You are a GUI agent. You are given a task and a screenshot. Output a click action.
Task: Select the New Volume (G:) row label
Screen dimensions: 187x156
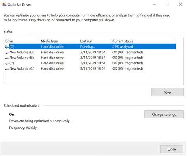(22, 68)
